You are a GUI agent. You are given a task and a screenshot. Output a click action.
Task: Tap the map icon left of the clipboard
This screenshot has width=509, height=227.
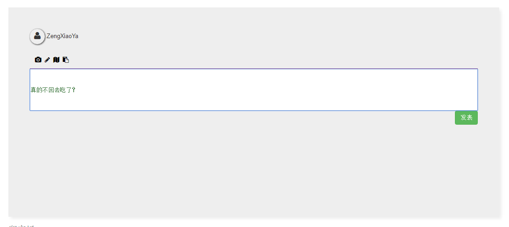(56, 60)
